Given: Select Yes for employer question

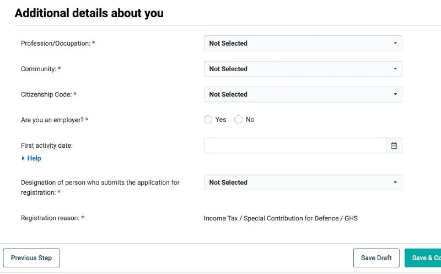Looking at the screenshot, I should pos(208,120).
